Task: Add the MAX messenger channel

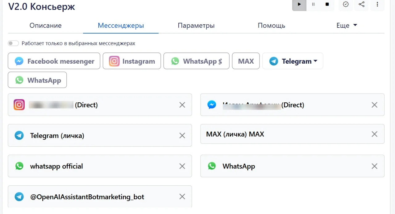Action: point(246,61)
